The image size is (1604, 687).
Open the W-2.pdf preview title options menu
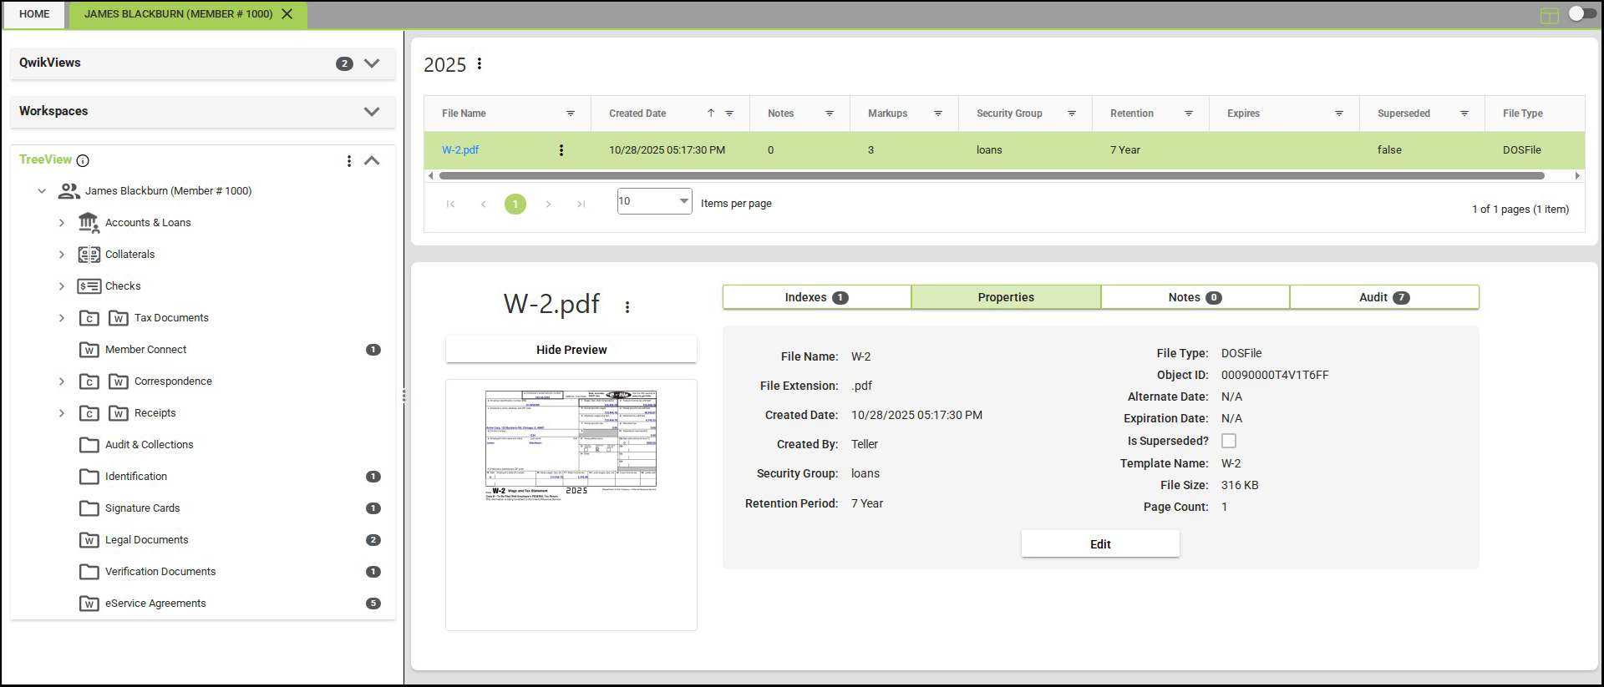pos(627,307)
